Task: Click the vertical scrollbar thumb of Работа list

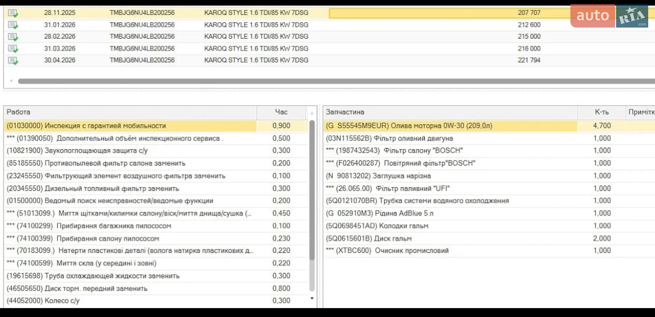Action: pyautogui.click(x=312, y=206)
